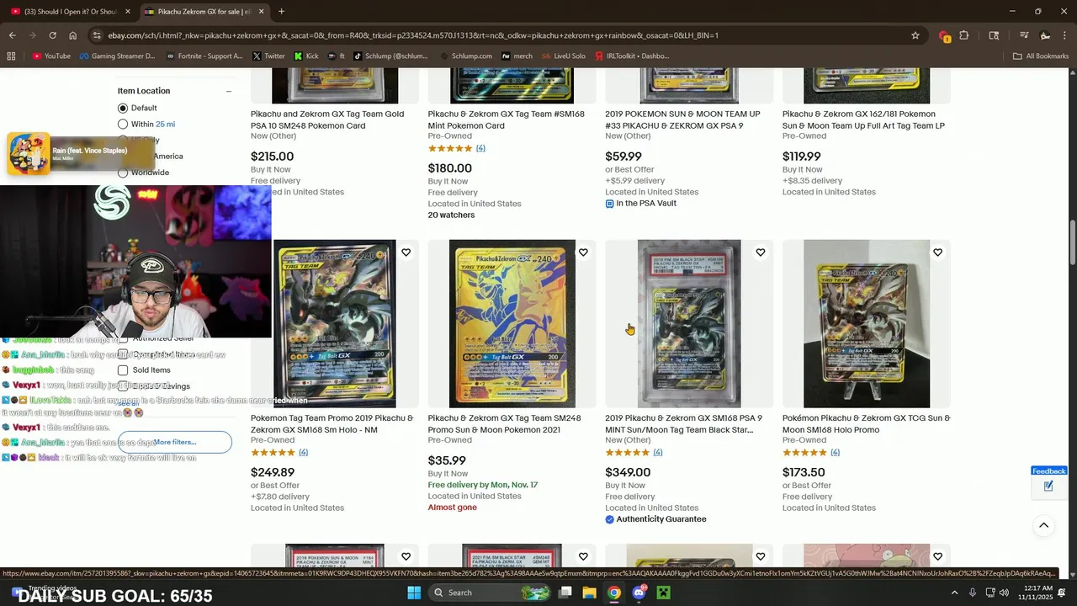Select the Within 25 mi radio option
This screenshot has width=1077, height=606.
tap(123, 125)
